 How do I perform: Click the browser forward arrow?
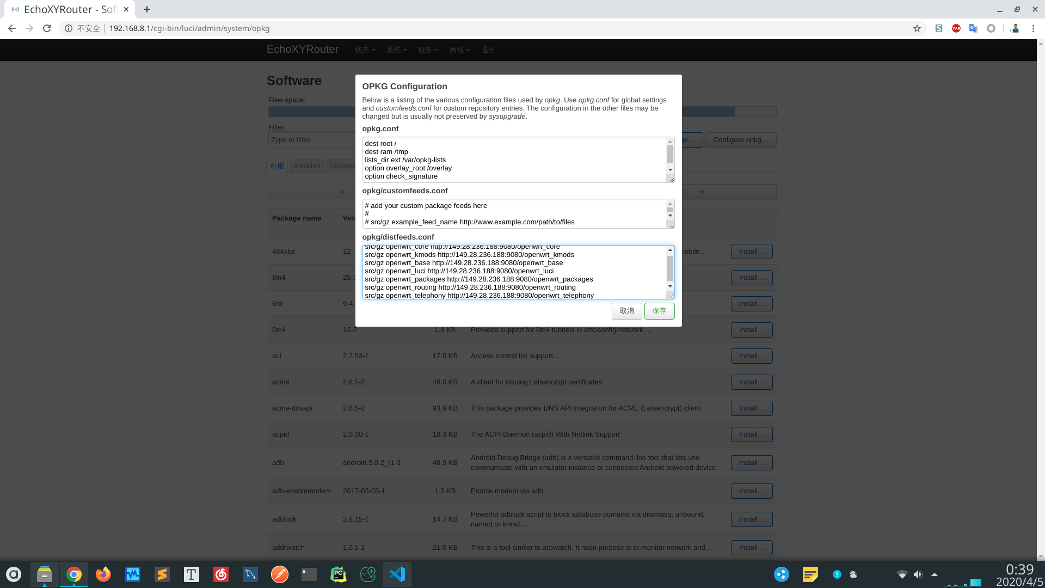click(x=29, y=28)
